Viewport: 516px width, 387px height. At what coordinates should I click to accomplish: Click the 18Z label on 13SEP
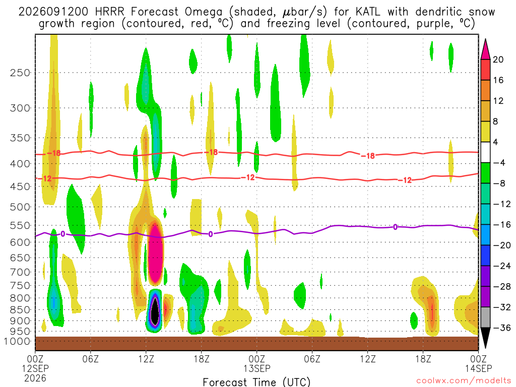point(423,359)
